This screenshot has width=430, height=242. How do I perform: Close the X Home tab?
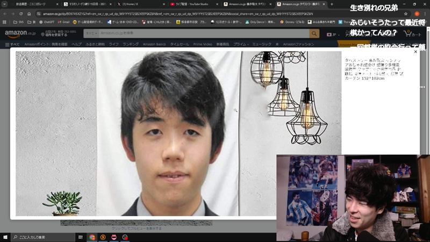coord(164,4)
